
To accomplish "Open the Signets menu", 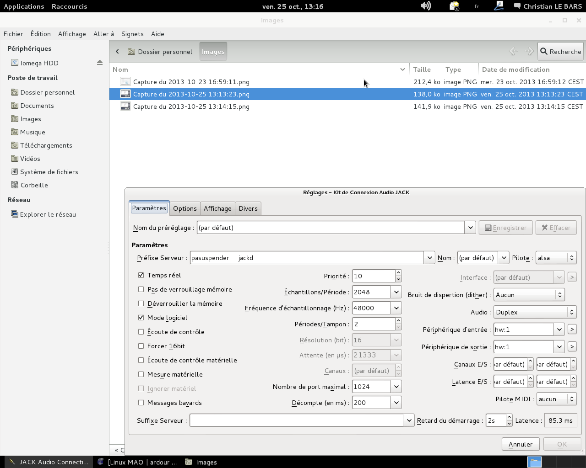I will (x=132, y=34).
